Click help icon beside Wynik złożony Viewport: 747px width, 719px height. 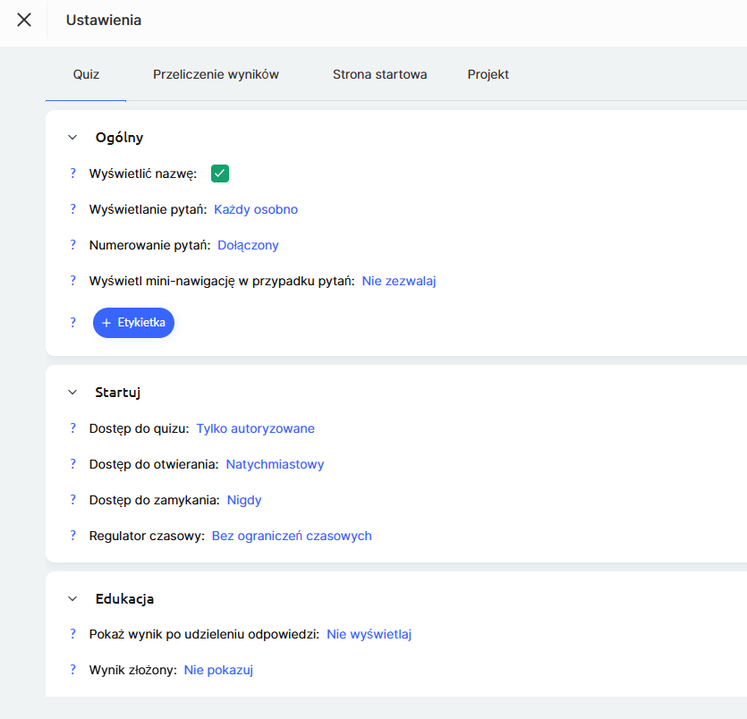coord(73,670)
